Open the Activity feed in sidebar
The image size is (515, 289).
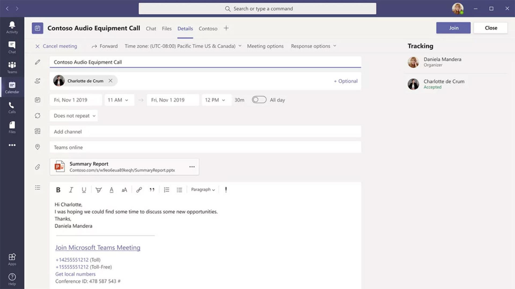(12, 28)
